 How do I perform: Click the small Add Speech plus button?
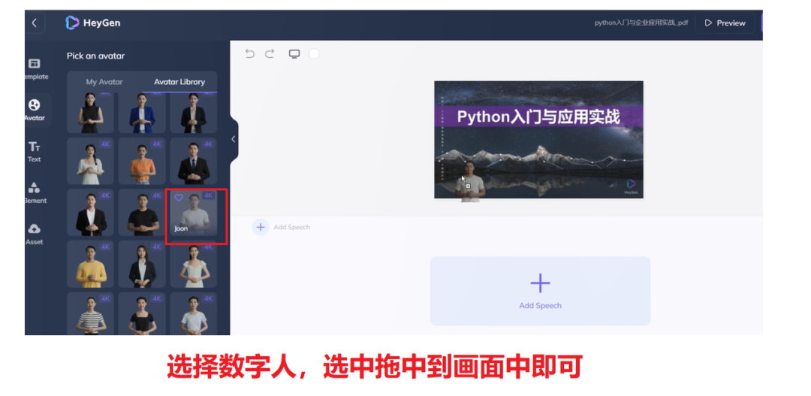coord(261,227)
